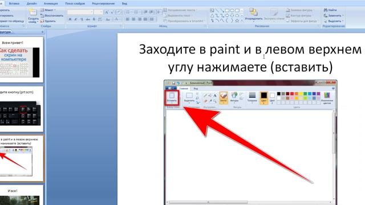Open the Макет layout dropdown
The width and height of the screenshot is (365, 205).
48,10
